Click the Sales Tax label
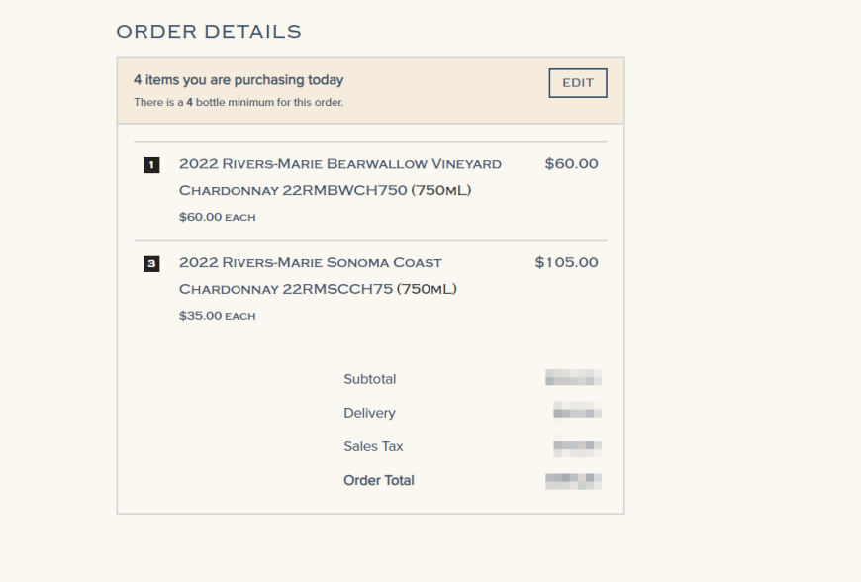This screenshot has width=861, height=582. pos(373,446)
